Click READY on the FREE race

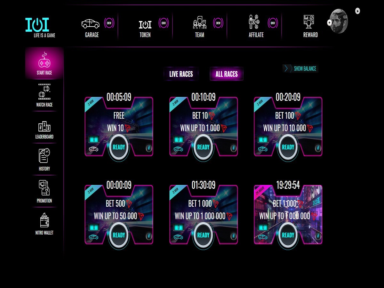(x=119, y=147)
